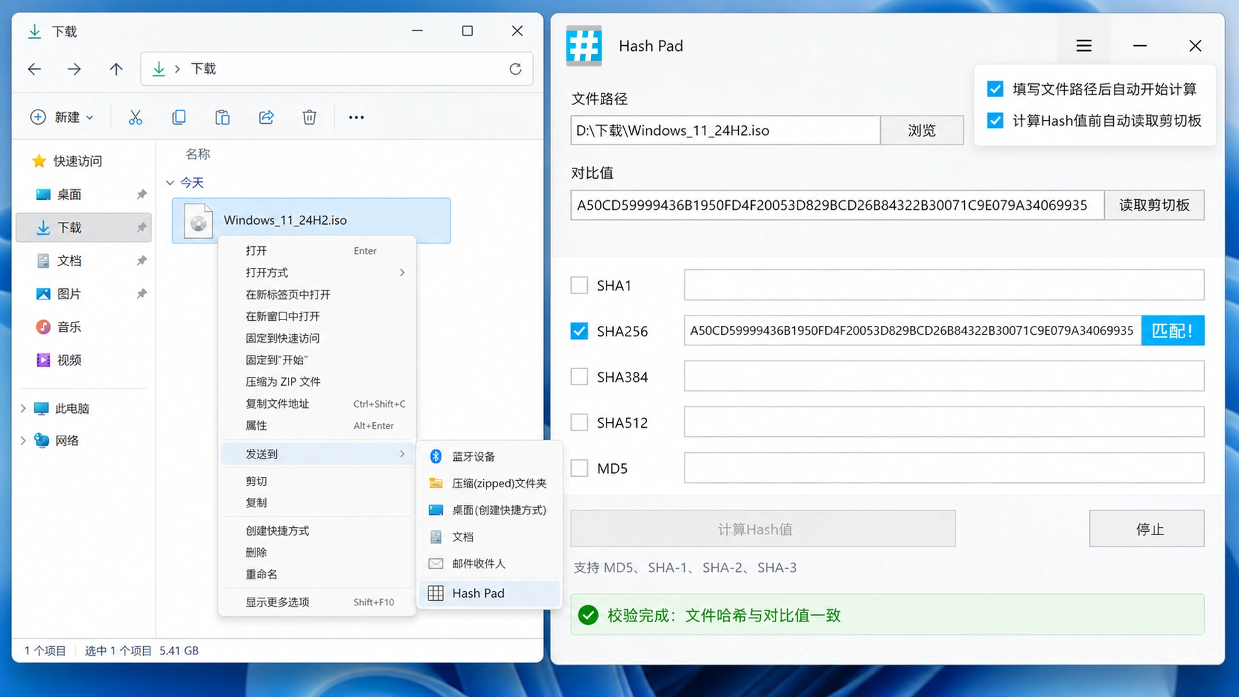
Task: Click the 浏览 browse button
Action: point(922,130)
